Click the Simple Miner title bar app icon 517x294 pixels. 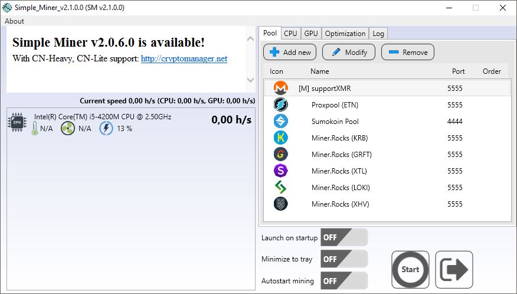[6, 7]
